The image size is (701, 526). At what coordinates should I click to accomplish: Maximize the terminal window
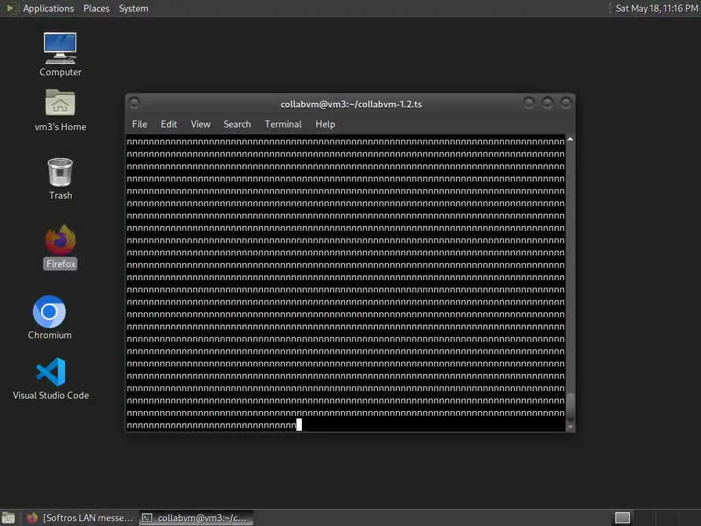click(547, 103)
